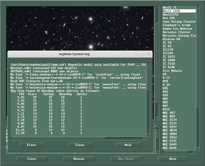
Task: Open Help in System log dialog
Action: 128,145
